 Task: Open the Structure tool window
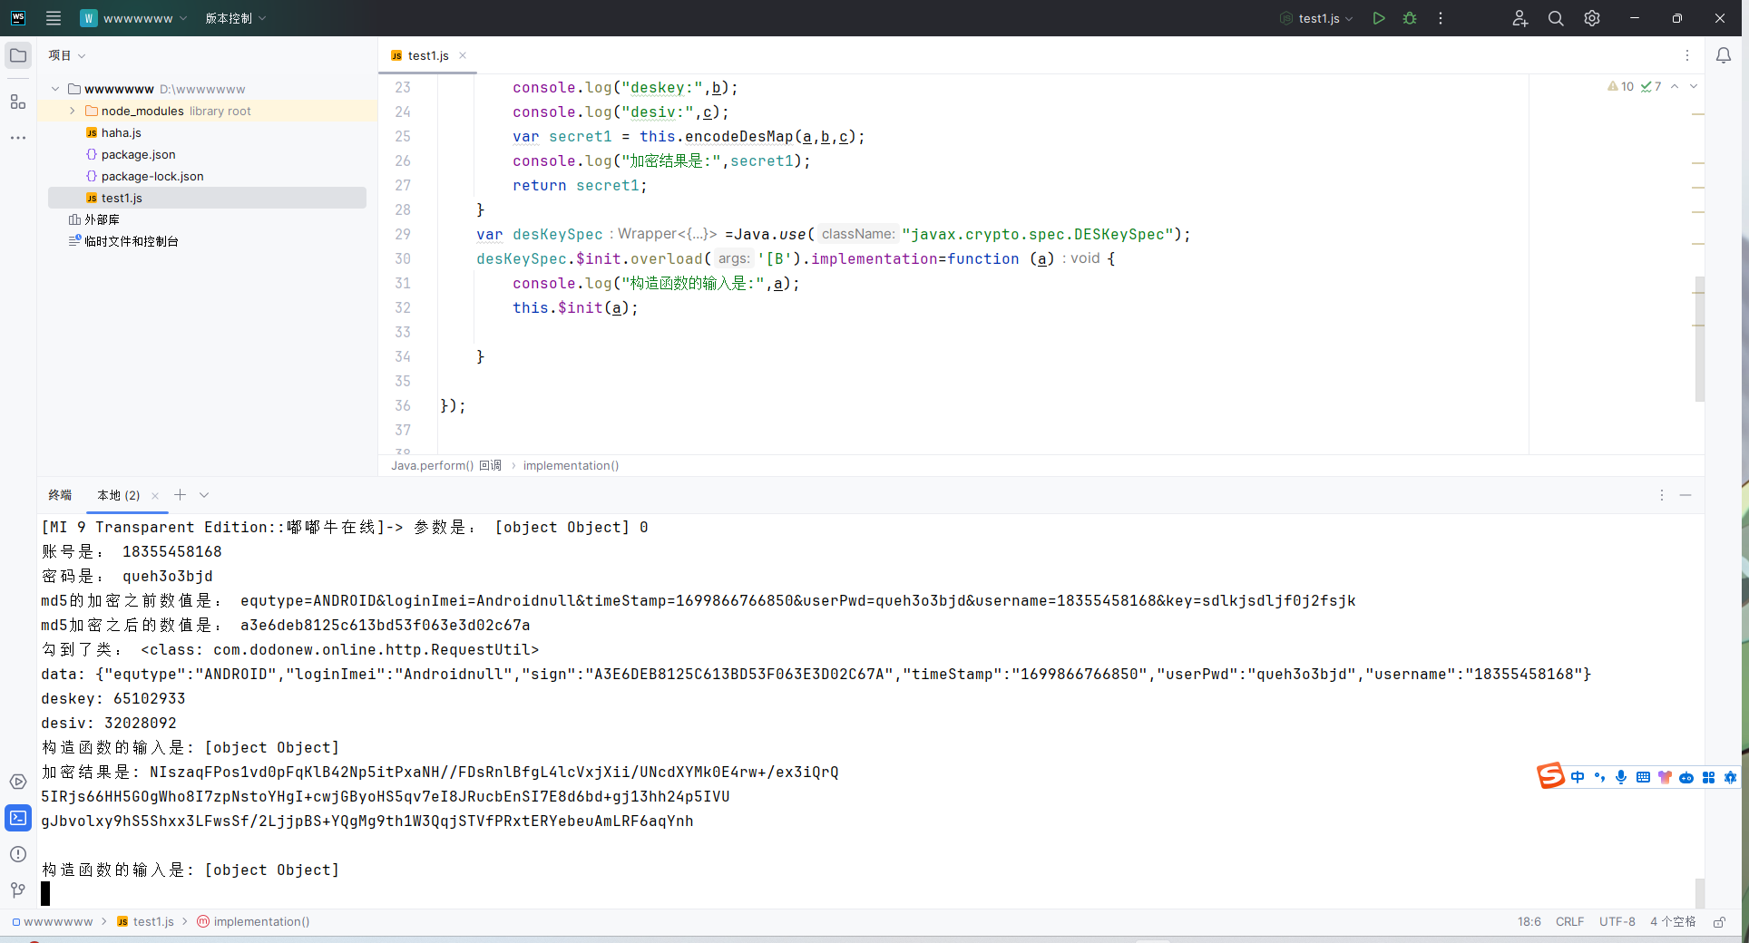pyautogui.click(x=18, y=102)
